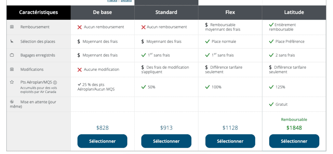The image size is (333, 154).
Task: Click the green check beside Place Préférence
Action: (x=271, y=42)
